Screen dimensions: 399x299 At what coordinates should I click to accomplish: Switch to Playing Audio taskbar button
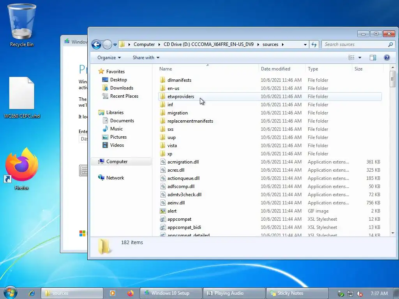(x=234, y=293)
